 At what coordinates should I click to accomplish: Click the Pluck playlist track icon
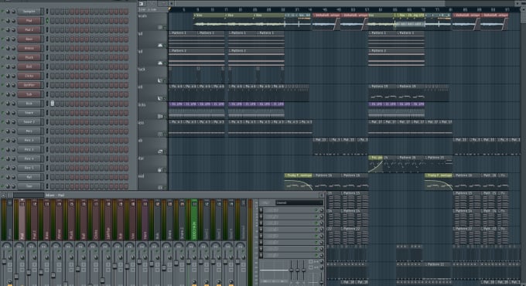pos(160,80)
